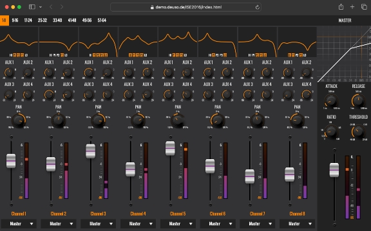Click the AUX 4 knob on Channel 8
Image resolution: width=371 pixels, height=231 pixels.
click(307, 94)
